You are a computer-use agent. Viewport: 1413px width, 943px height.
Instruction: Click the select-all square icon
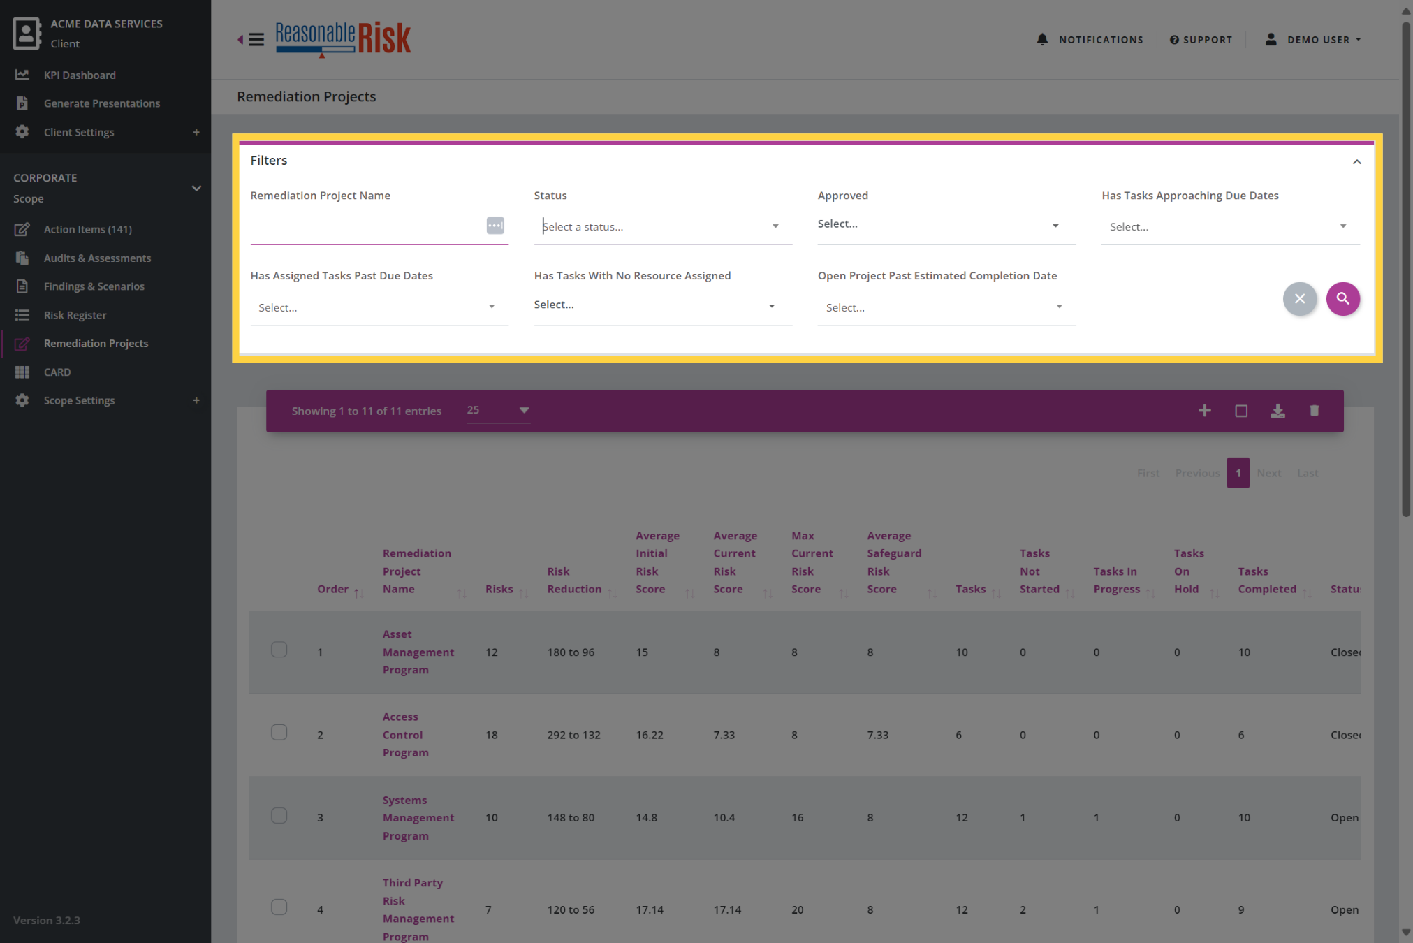(1241, 411)
